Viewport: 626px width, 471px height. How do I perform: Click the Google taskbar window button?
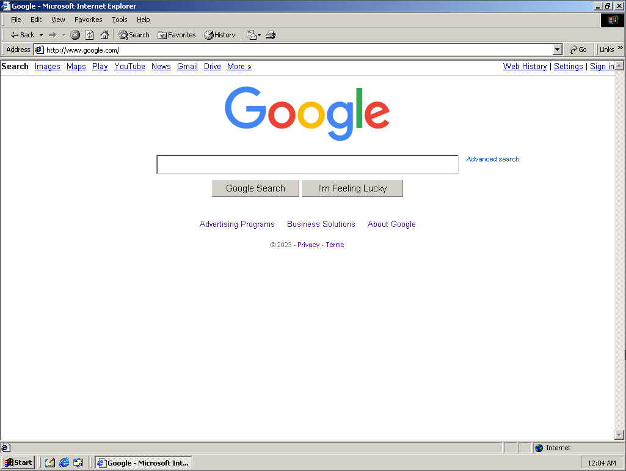tap(144, 462)
